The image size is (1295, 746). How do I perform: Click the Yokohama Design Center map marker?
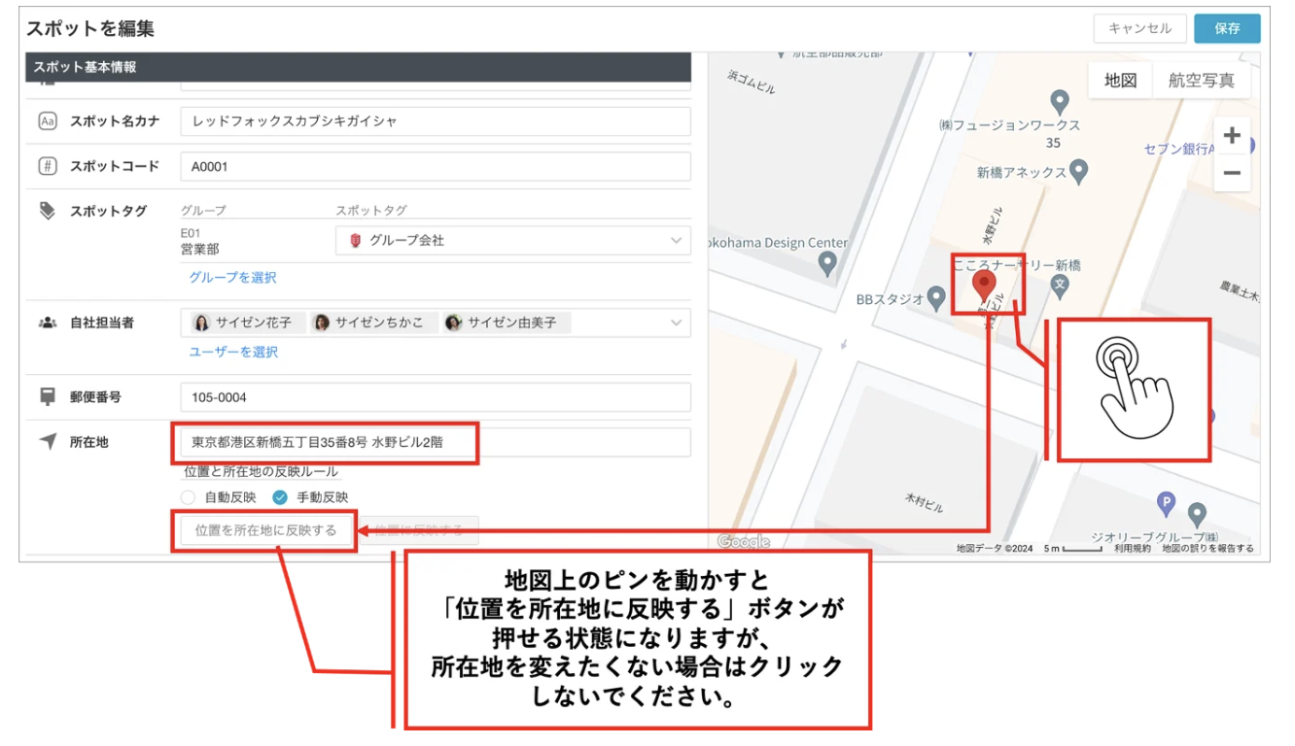click(827, 262)
